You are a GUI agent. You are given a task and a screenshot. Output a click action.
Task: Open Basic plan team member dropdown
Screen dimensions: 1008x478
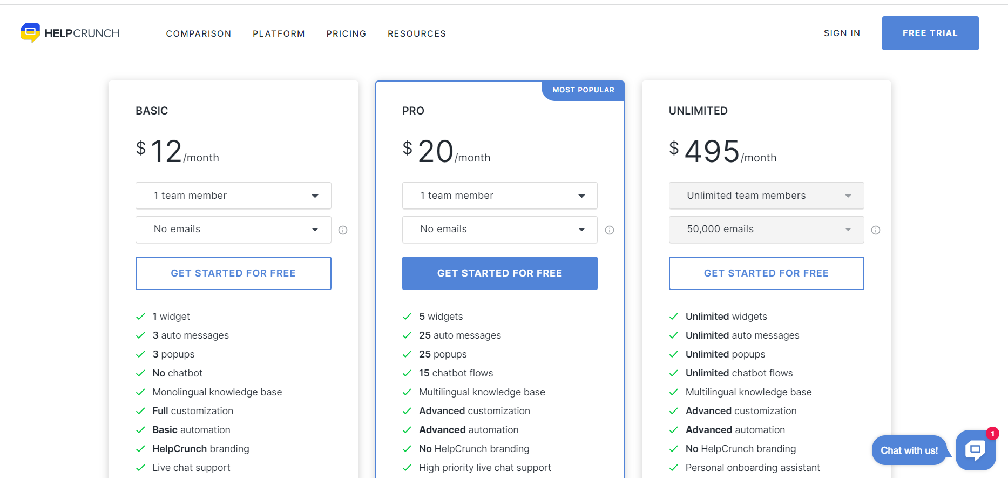(233, 196)
